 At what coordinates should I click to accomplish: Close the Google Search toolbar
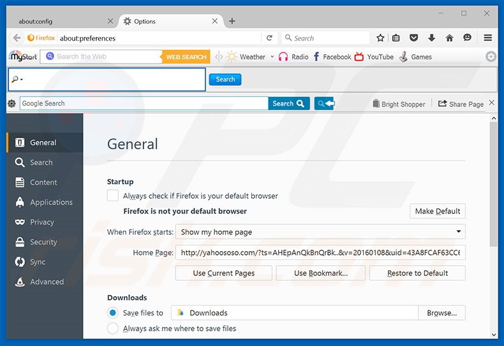tap(491, 103)
